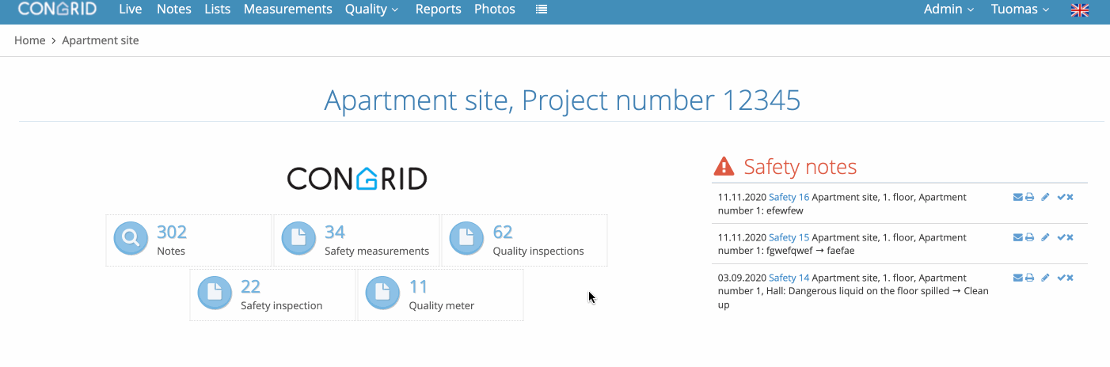Click the Congrid logo in the navbar
The width and height of the screenshot is (1110, 367).
57,9
